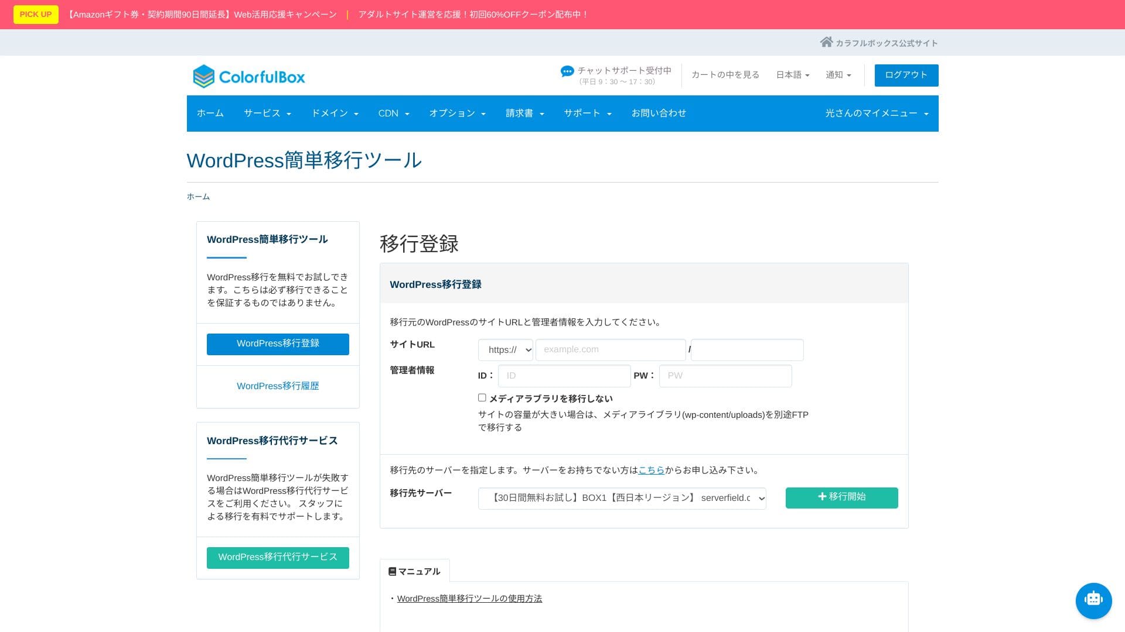Open the https:// protocol dropdown
The image size is (1125, 632).
(505, 350)
